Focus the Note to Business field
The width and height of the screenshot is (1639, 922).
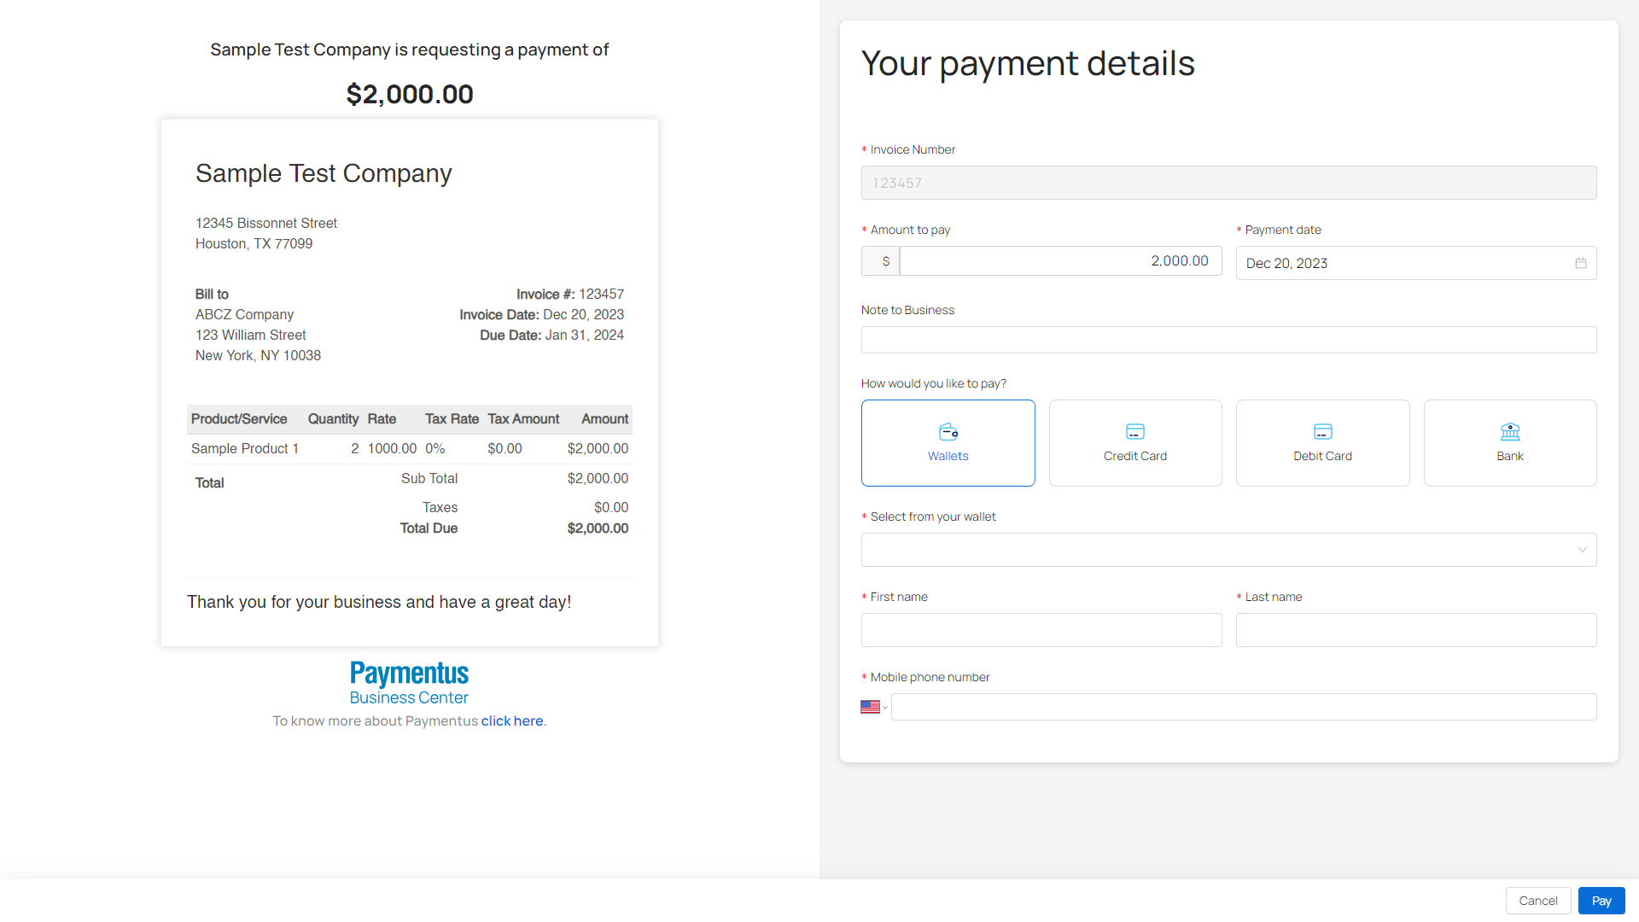(x=1228, y=340)
